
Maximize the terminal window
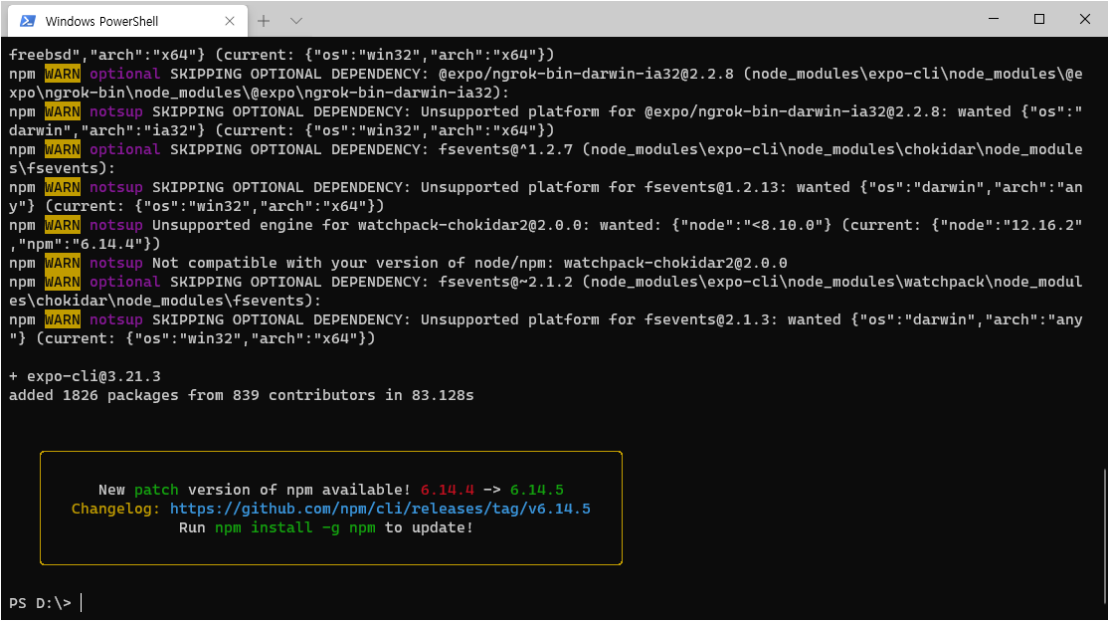click(1039, 19)
